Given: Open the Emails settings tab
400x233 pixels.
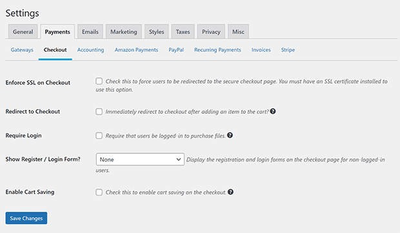Looking at the screenshot, I should click(x=90, y=32).
